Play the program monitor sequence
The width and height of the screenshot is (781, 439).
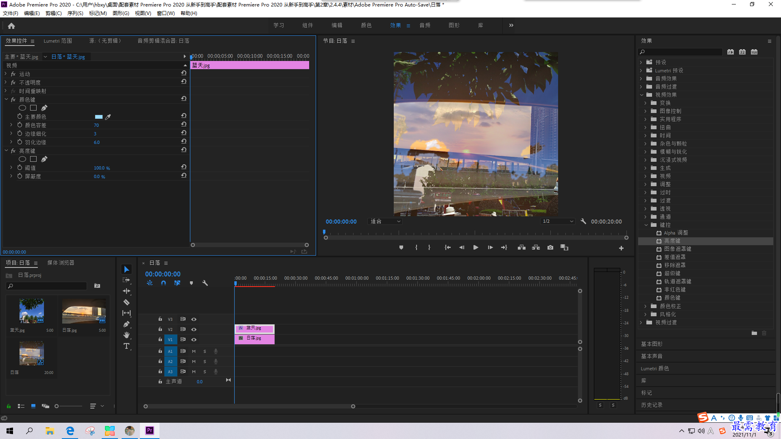[x=476, y=248]
